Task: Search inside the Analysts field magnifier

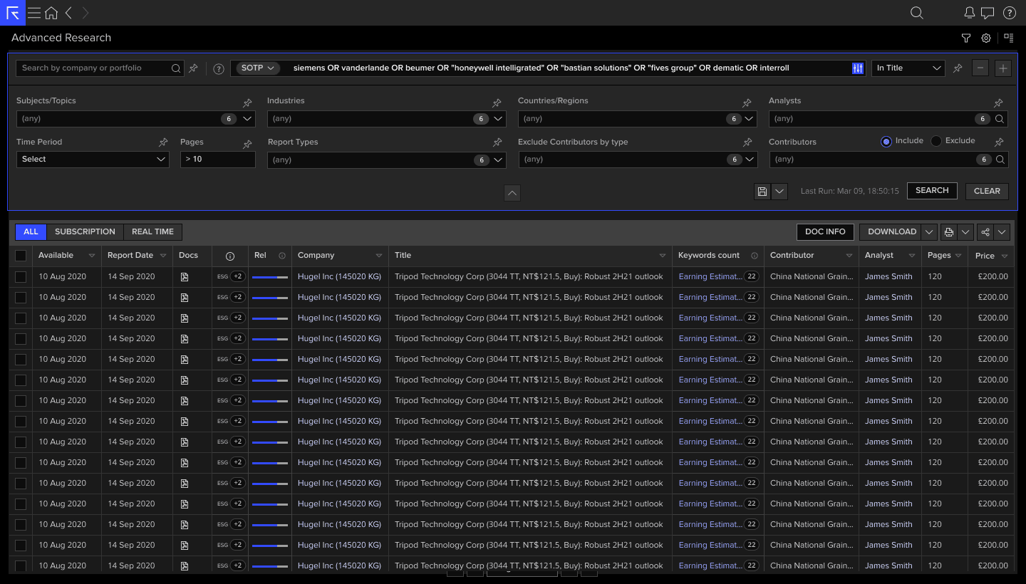Action: click(x=1000, y=119)
